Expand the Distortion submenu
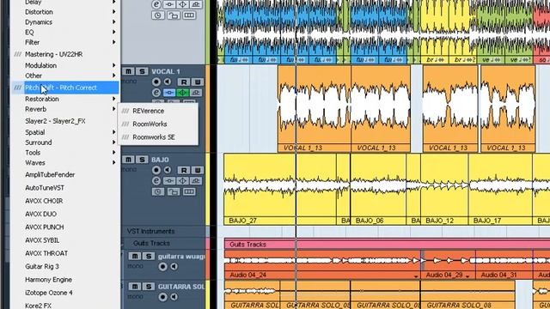550x309 pixels. point(65,12)
